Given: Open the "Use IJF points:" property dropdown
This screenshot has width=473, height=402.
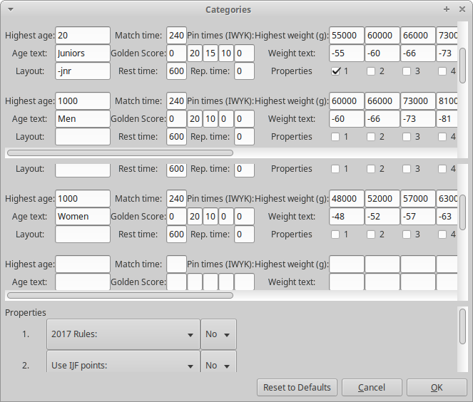Looking at the screenshot, I should click(123, 366).
